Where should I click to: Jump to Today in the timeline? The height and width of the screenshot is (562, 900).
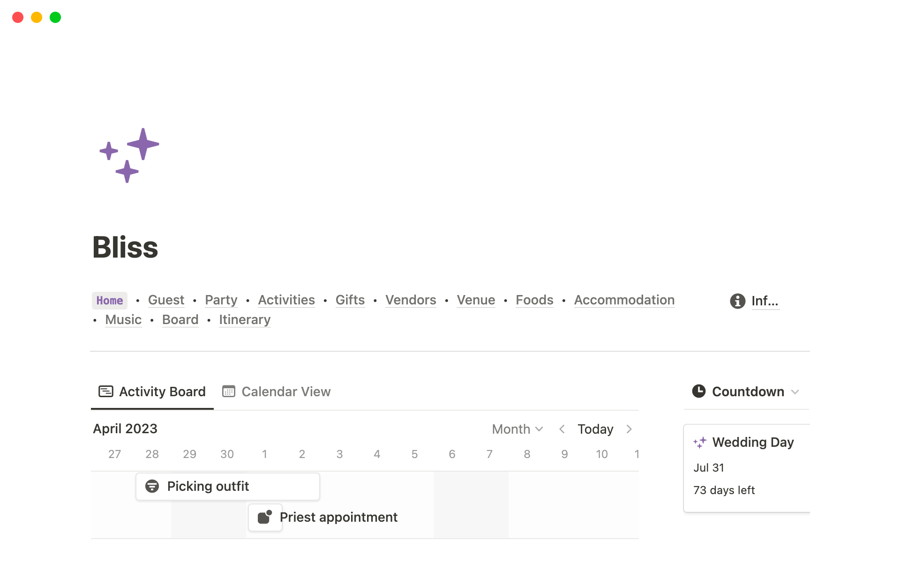pyautogui.click(x=595, y=429)
